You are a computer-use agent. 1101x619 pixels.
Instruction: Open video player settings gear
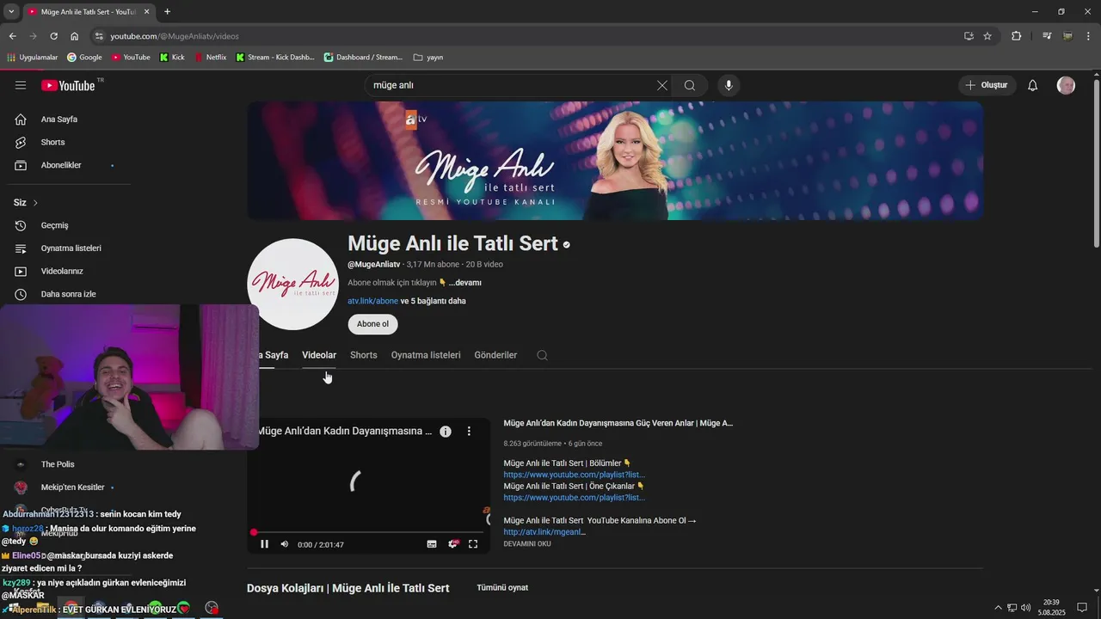pos(453,544)
